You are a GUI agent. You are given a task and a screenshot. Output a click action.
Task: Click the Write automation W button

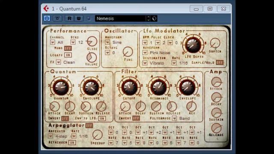tap(79, 18)
